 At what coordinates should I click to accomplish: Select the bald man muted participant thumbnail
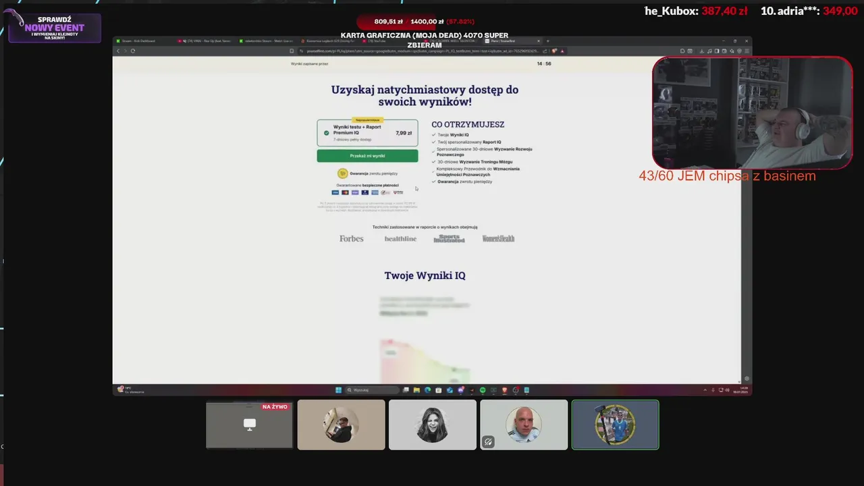pos(524,425)
